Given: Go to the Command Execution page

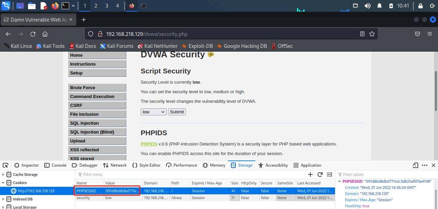Looking at the screenshot, I should point(97,96).
